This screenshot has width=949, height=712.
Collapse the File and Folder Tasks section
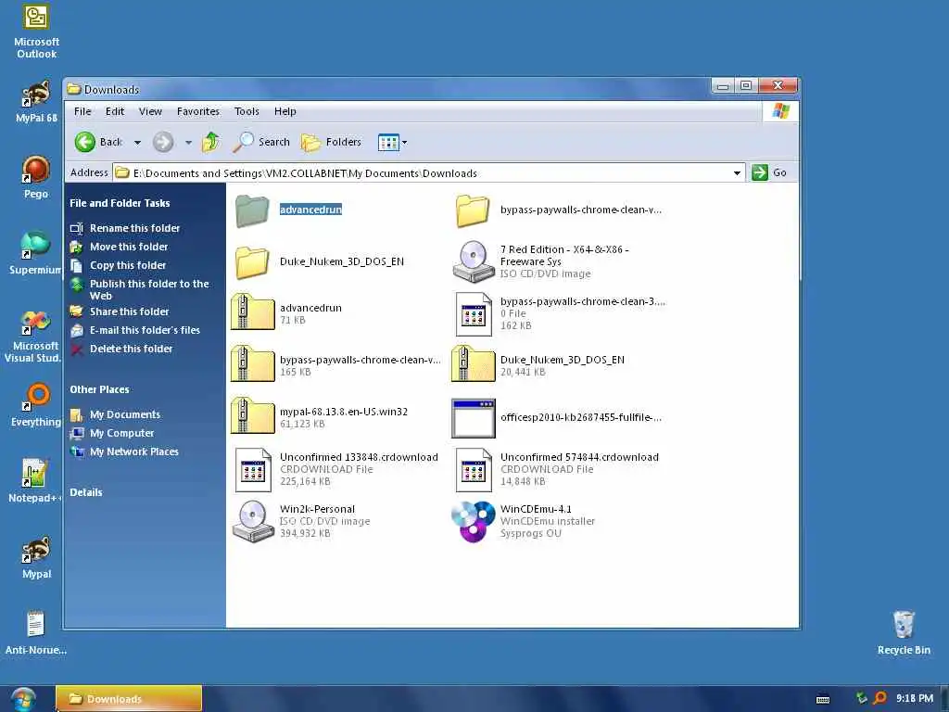click(x=120, y=203)
